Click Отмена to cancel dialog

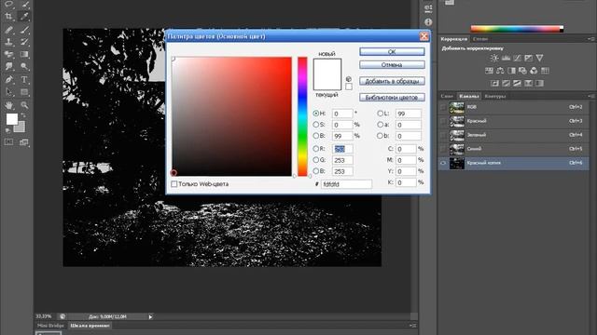392,65
